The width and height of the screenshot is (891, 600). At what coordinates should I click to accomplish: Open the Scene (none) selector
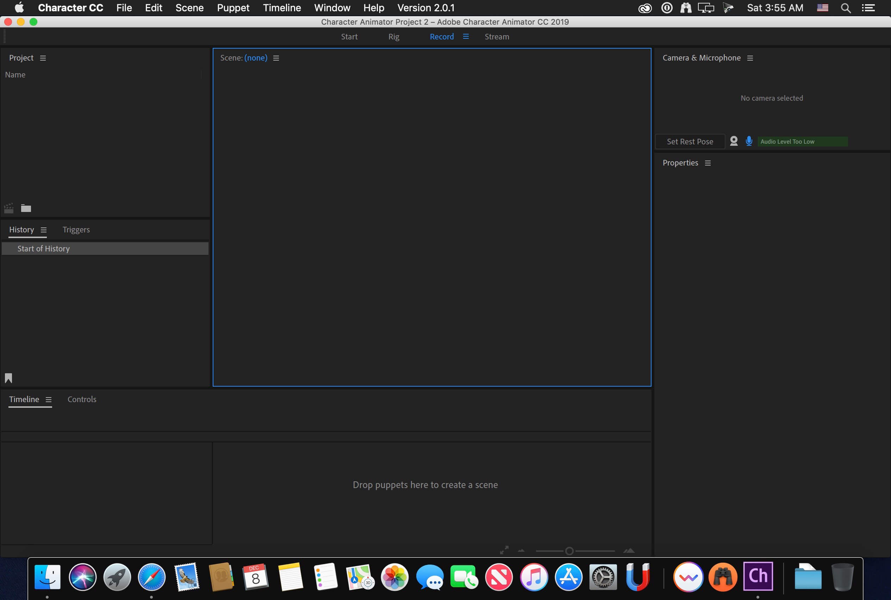click(x=256, y=58)
